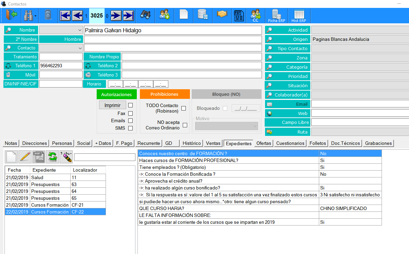Select the Histórico tab

[x=192, y=143]
